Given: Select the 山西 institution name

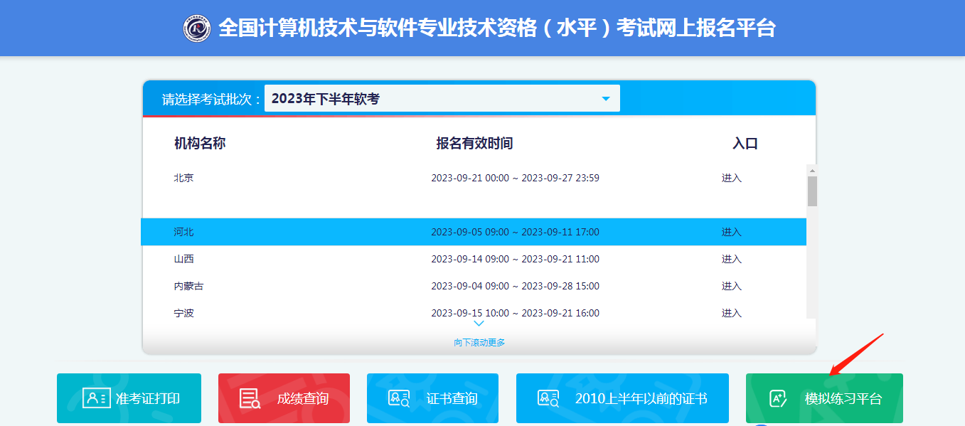Looking at the screenshot, I should point(184,259).
